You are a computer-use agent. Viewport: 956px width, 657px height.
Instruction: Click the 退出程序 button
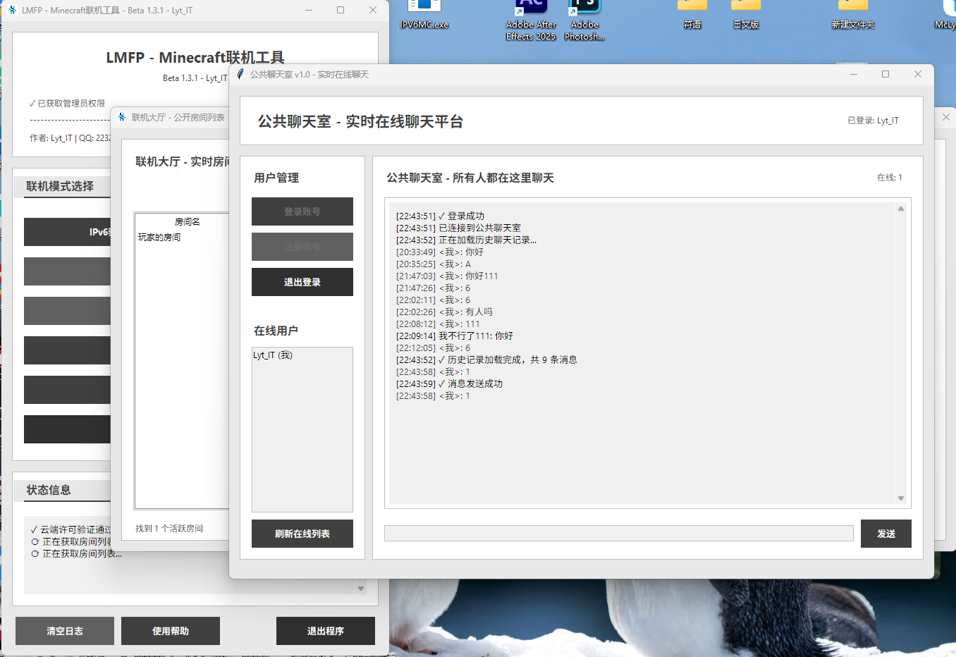pyautogui.click(x=325, y=631)
